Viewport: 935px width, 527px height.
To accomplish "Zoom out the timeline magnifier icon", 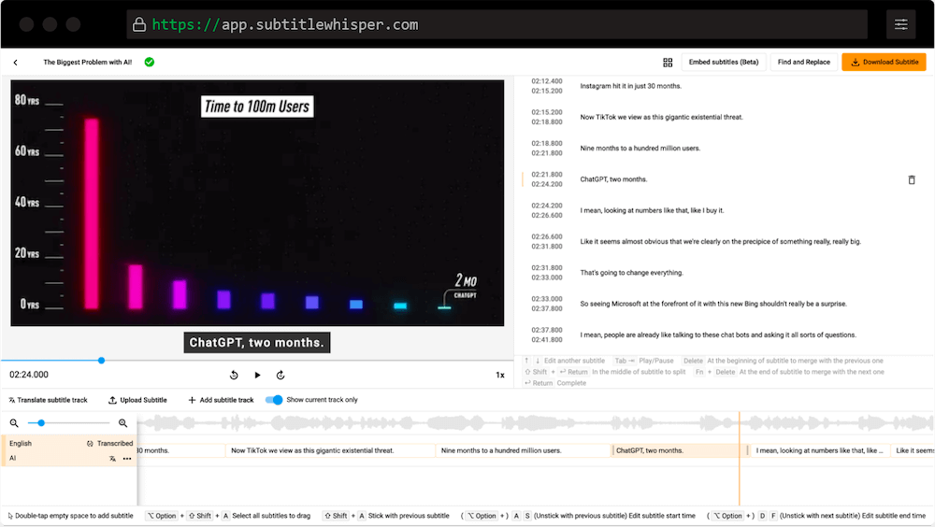I will click(14, 422).
